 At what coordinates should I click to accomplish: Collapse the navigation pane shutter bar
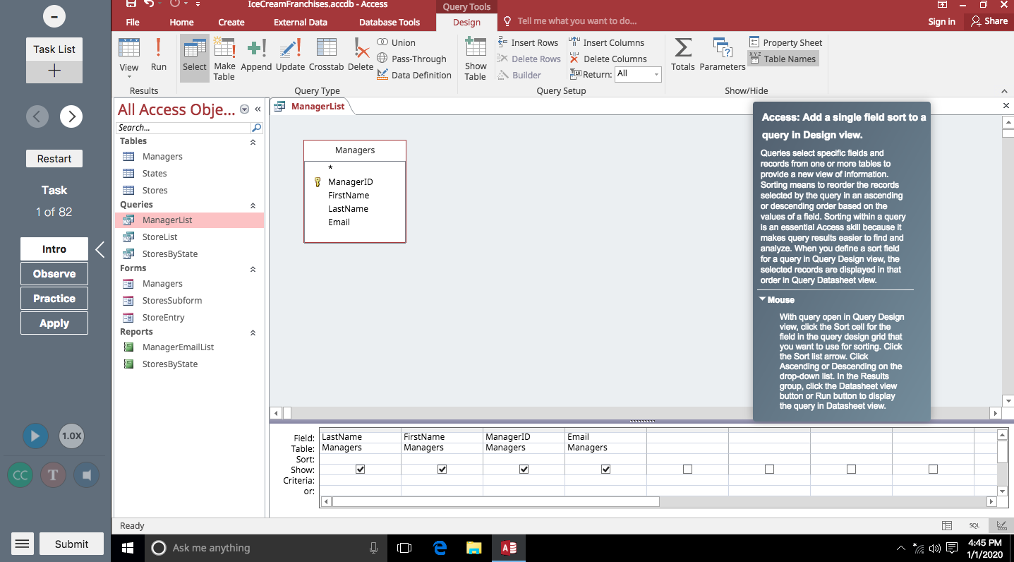click(258, 109)
